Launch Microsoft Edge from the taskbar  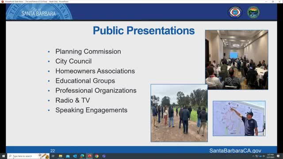click(x=82, y=156)
